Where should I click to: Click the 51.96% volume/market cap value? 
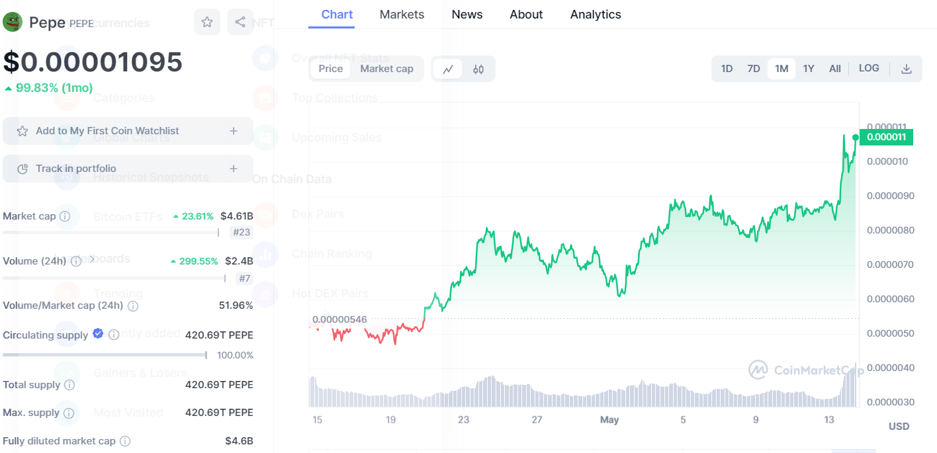click(236, 306)
